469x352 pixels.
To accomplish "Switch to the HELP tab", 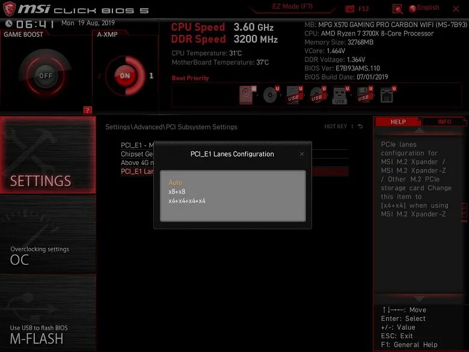I will (398, 122).
